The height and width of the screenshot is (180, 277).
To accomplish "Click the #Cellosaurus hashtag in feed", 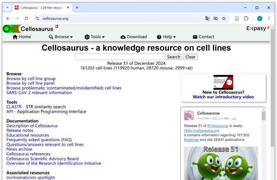I will [218, 126].
